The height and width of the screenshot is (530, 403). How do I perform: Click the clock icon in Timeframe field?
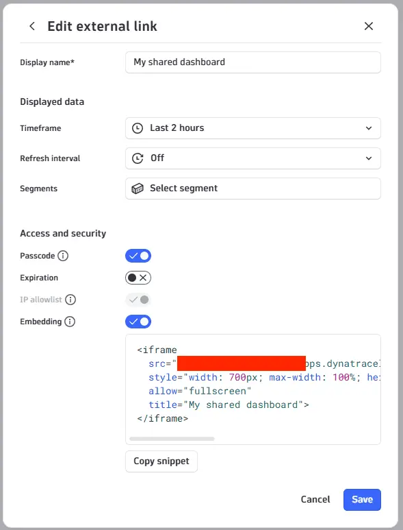138,128
